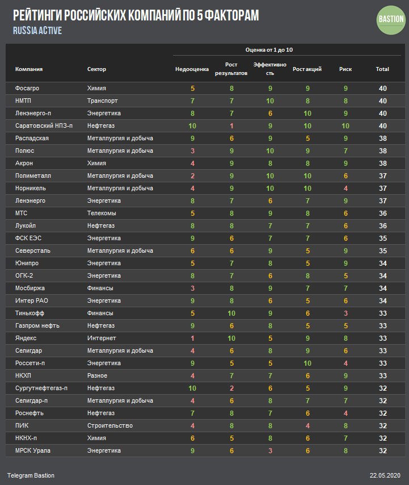Select the 'Селигдар-п' company name
Viewport: 409px width, 485px height.
[32, 400]
